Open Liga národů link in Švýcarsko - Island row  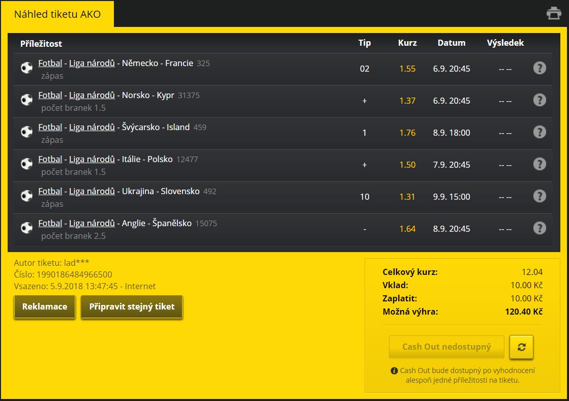[x=92, y=127]
